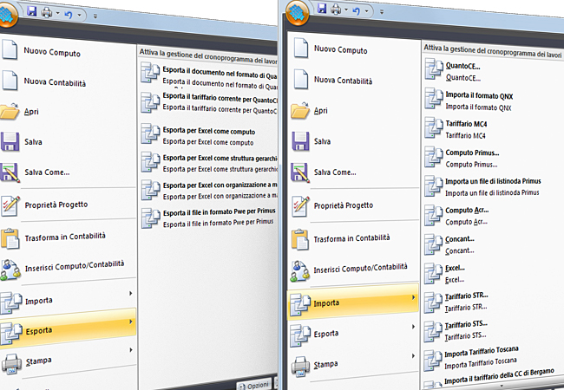Expand Stampa submenu arrow in right window
The width and height of the screenshot is (564, 390).
tap(413, 356)
